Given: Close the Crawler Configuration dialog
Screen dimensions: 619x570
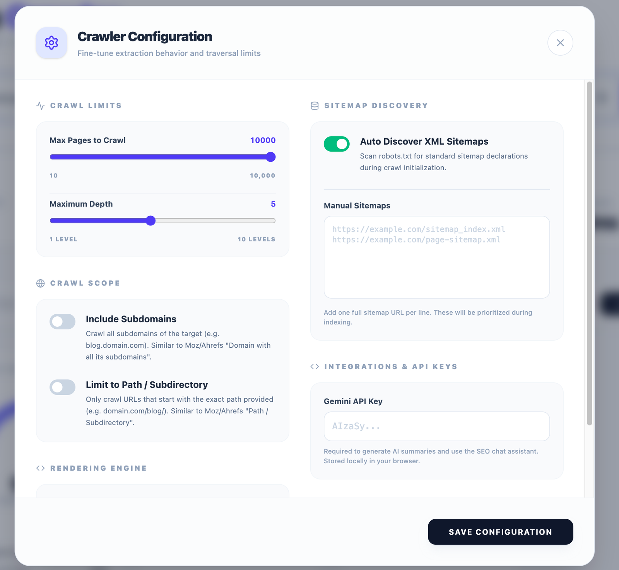Looking at the screenshot, I should (560, 43).
